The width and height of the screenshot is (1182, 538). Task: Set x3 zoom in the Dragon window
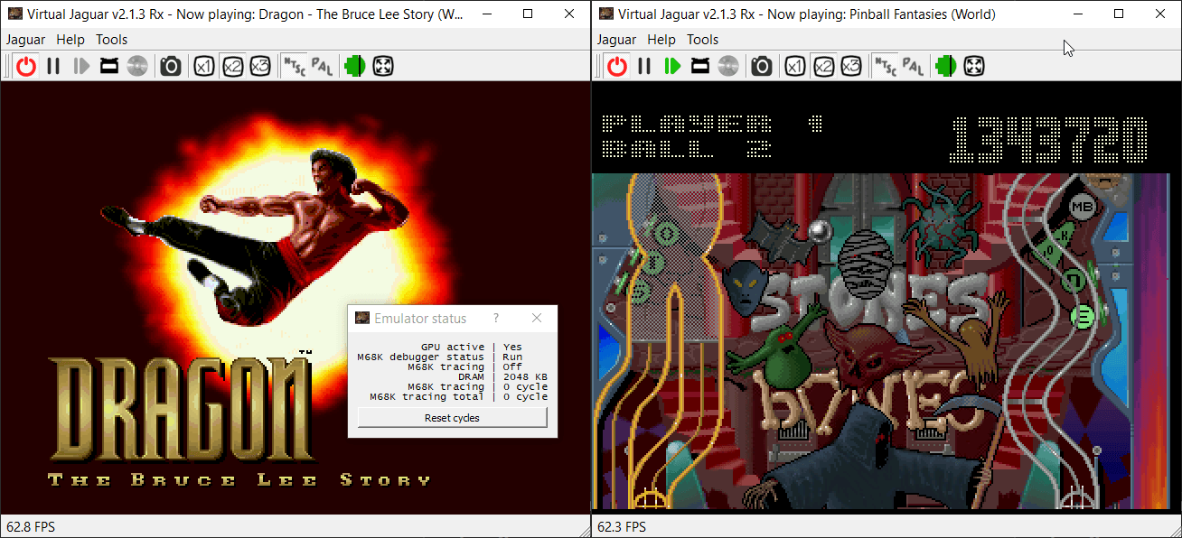pos(260,66)
